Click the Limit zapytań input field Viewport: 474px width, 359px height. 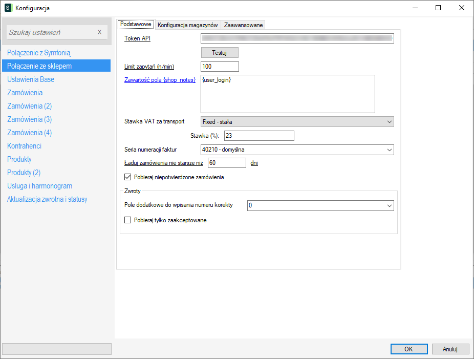point(220,67)
